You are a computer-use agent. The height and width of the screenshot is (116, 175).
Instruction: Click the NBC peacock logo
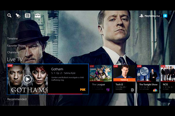(155, 90)
